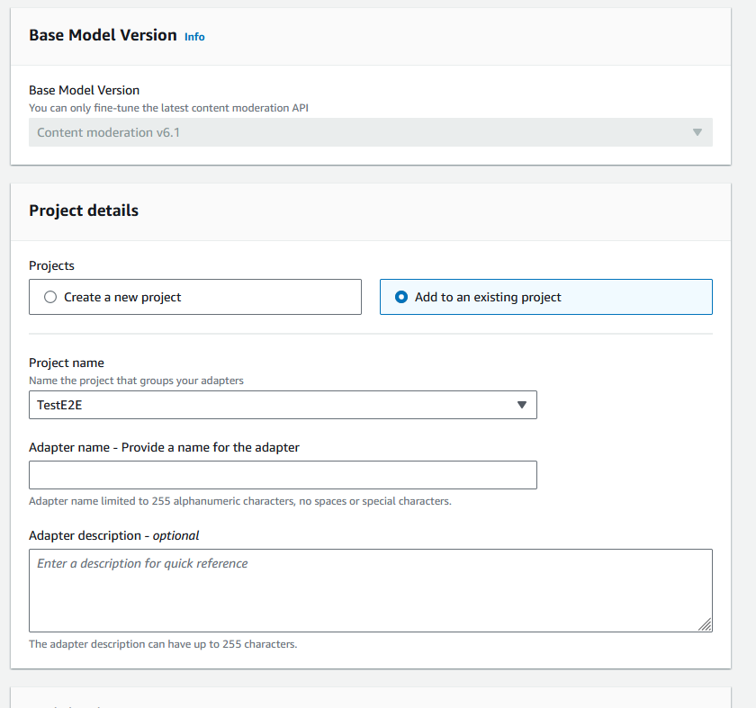Open the Content moderation v6.1 version dropdown
756x708 pixels.
pos(697,131)
